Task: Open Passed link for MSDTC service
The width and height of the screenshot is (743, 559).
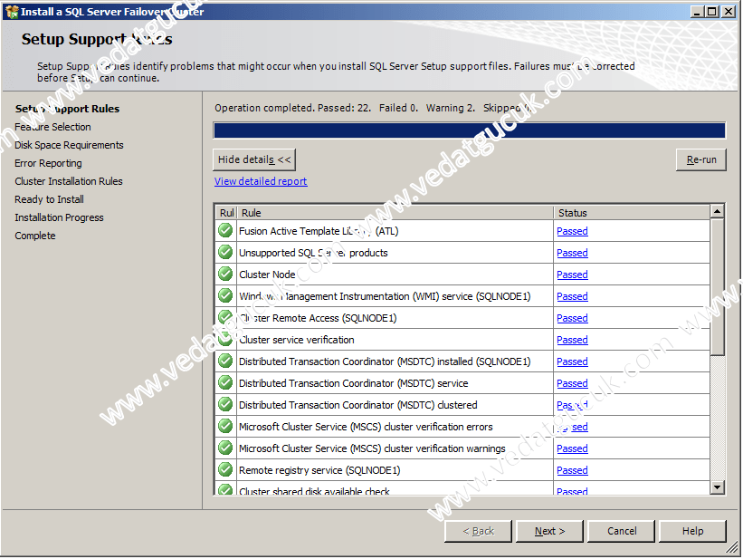Action: coord(572,383)
